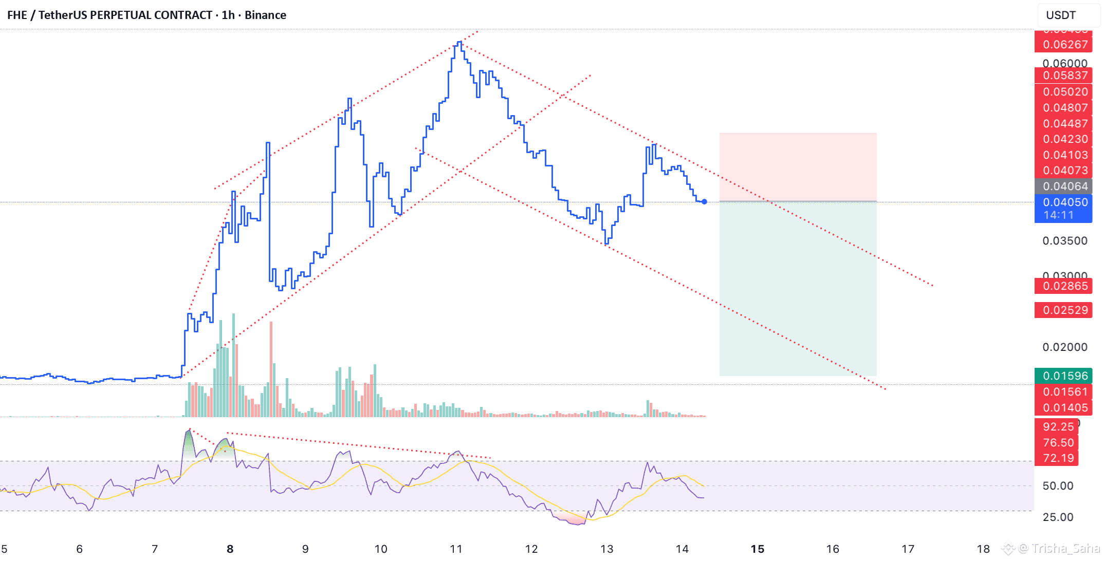The image size is (1104, 561).
Task: Click date 8 on the time axis
Action: [x=230, y=549]
